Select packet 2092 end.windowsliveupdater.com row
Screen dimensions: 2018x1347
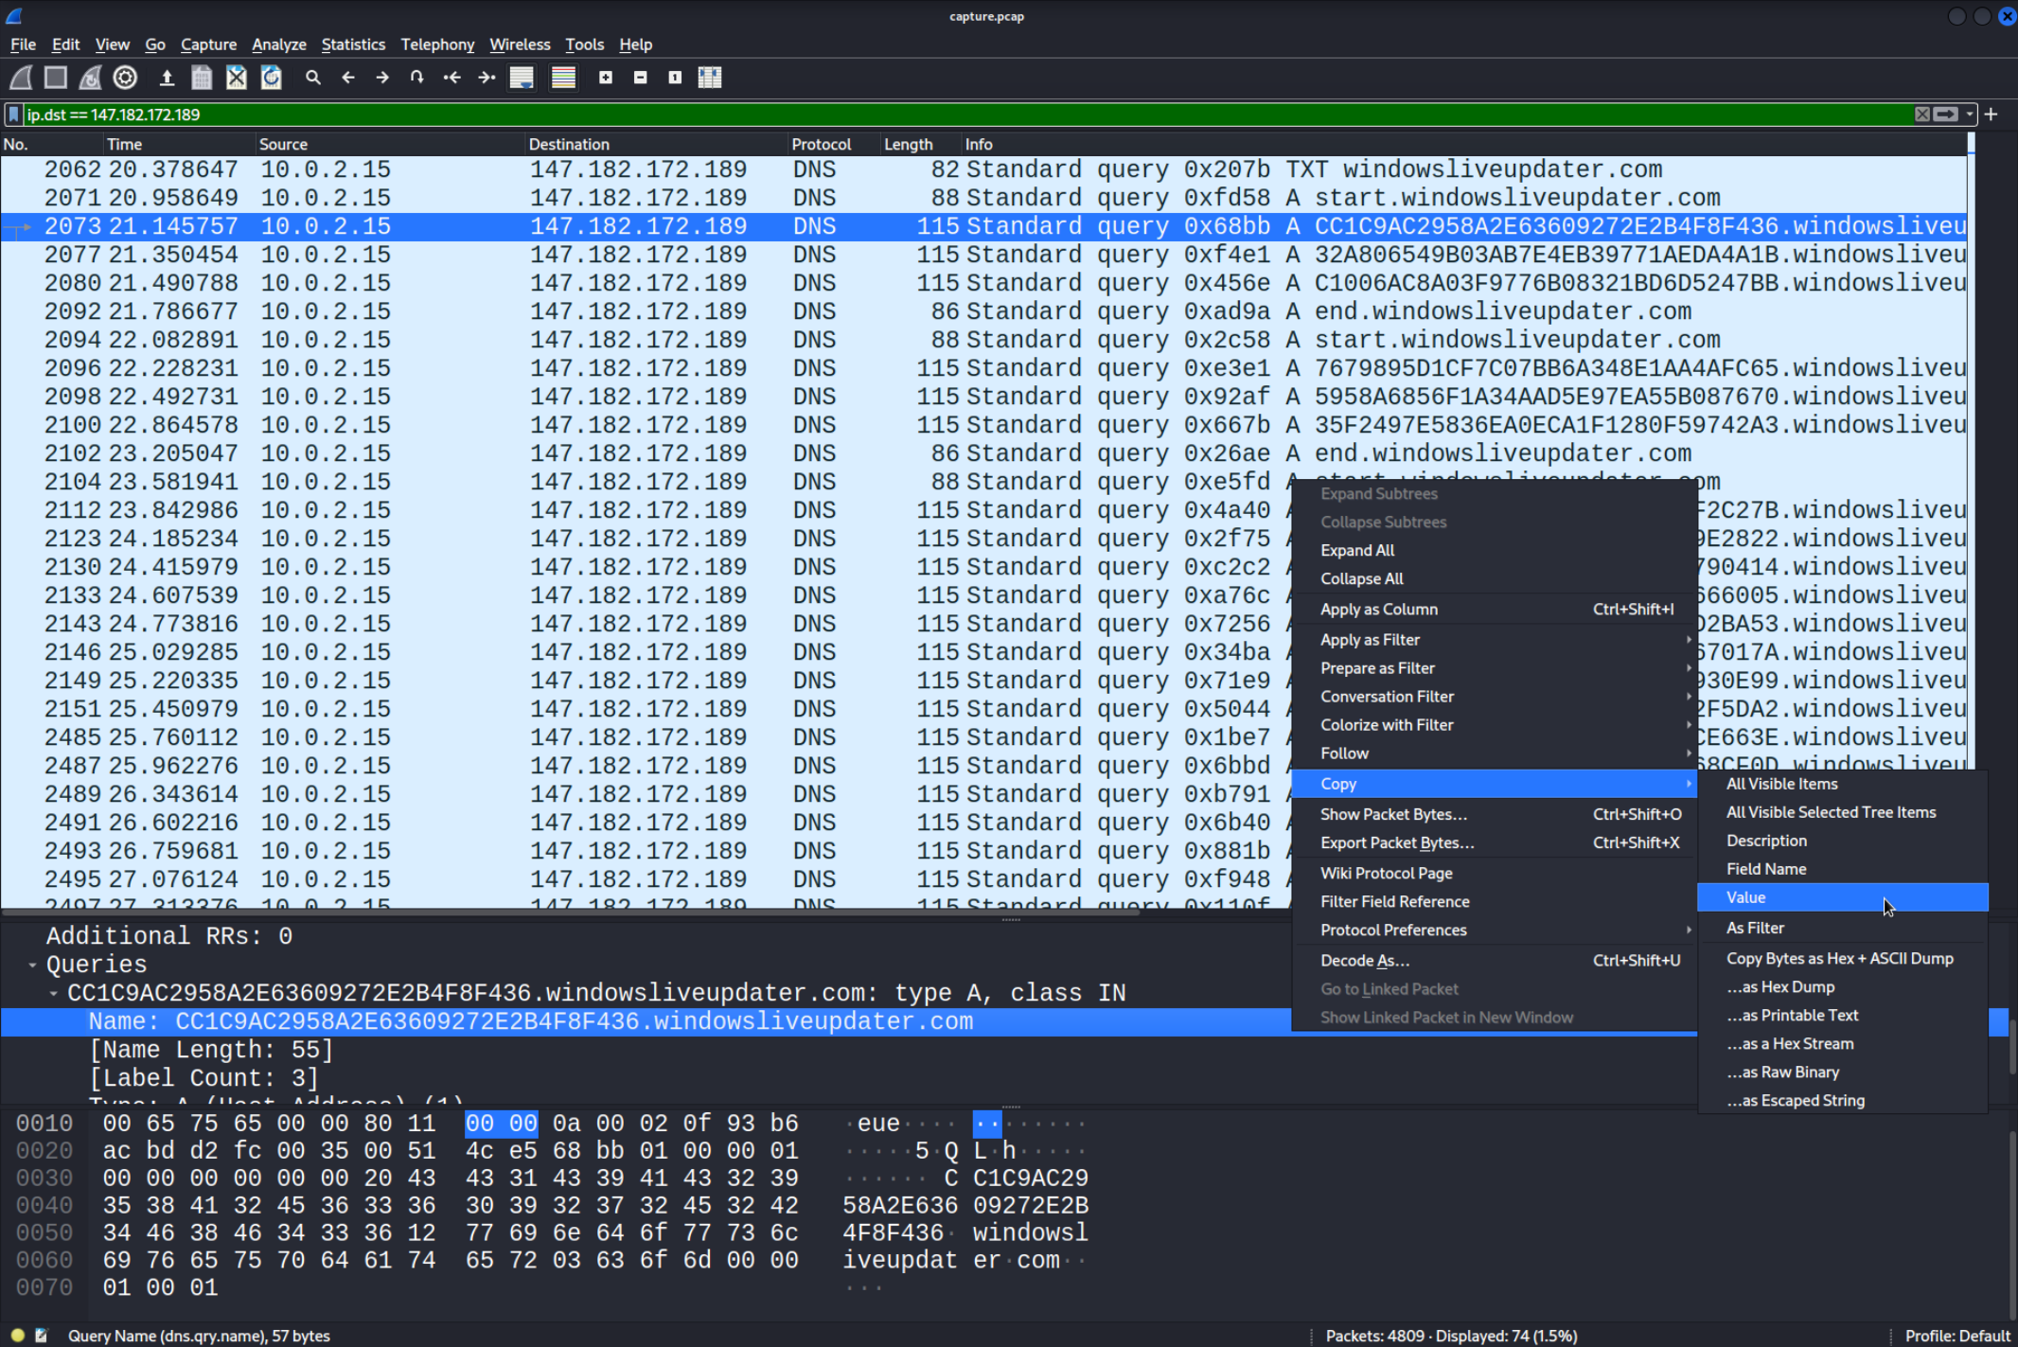(983, 311)
